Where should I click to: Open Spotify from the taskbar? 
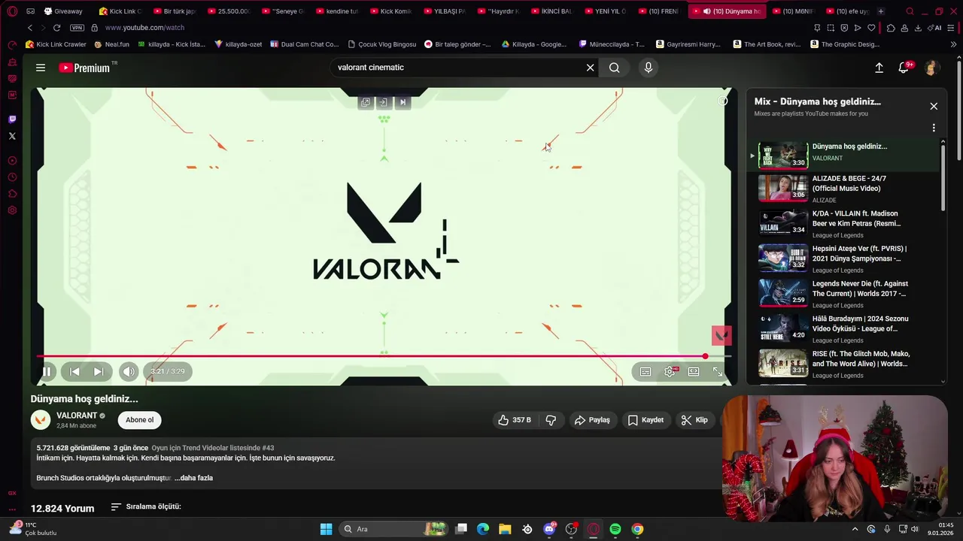click(615, 529)
